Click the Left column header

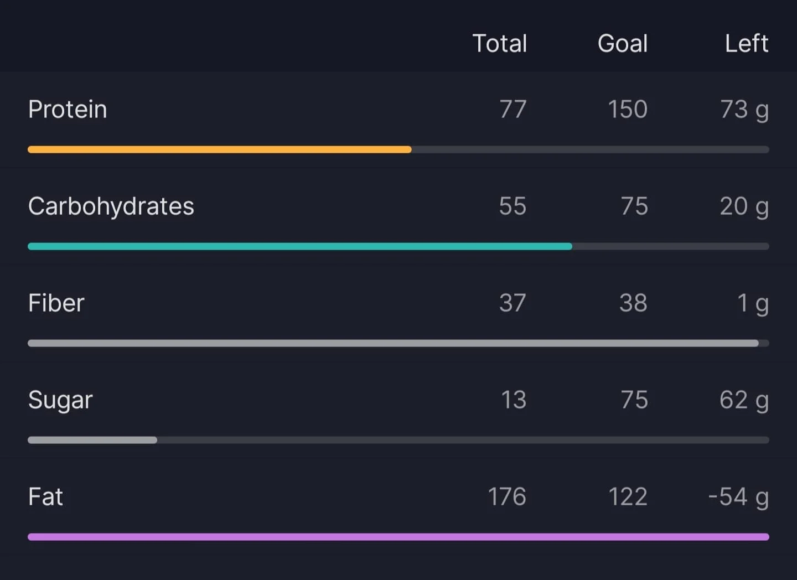747,43
